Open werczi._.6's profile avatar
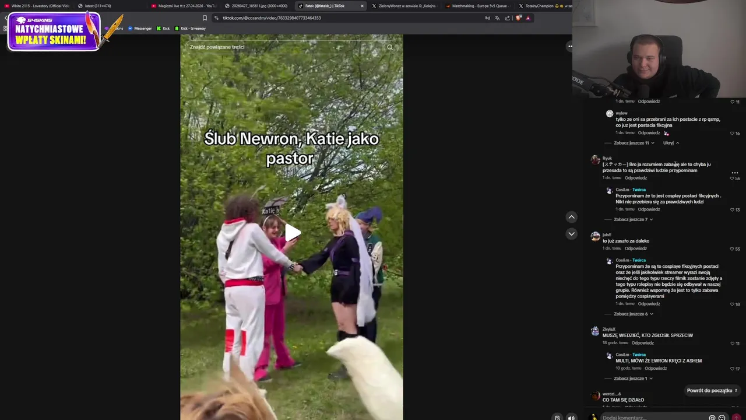Image resolution: width=746 pixels, height=420 pixels. coord(595,396)
